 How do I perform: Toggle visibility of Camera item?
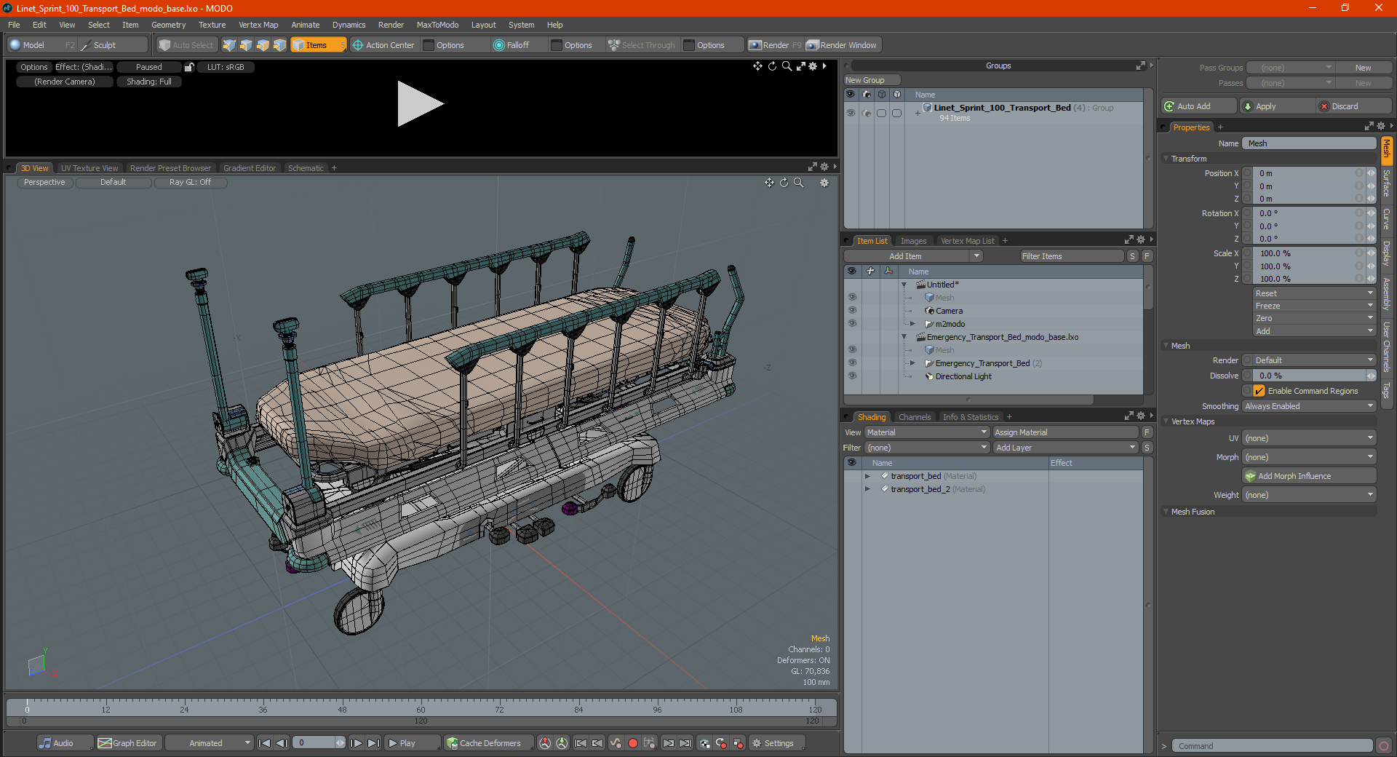point(852,311)
